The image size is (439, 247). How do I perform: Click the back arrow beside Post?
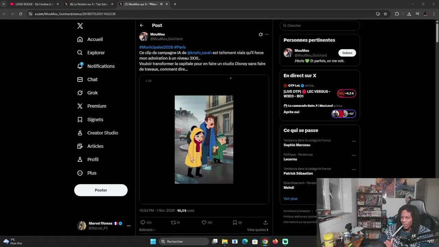(142, 25)
